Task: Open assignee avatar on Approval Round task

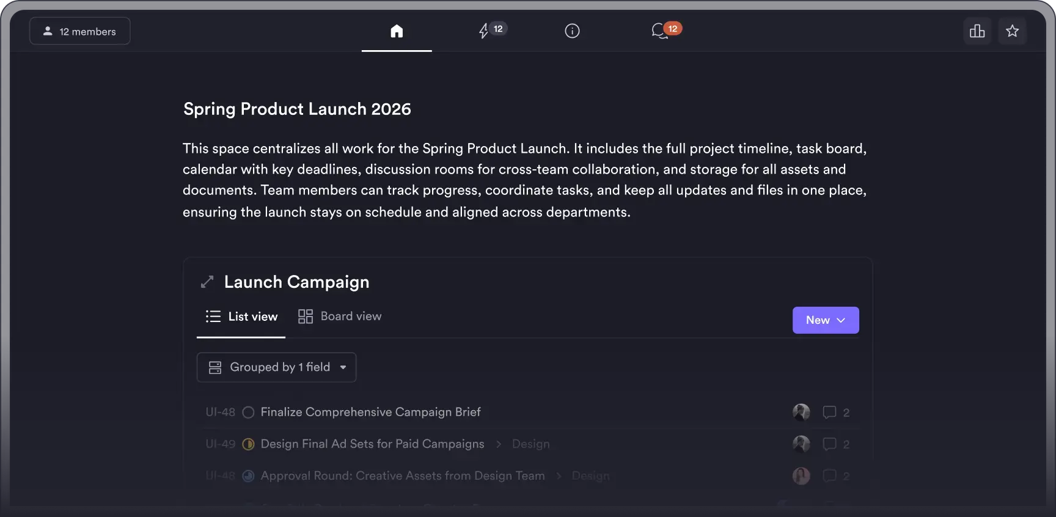Action: point(801,476)
